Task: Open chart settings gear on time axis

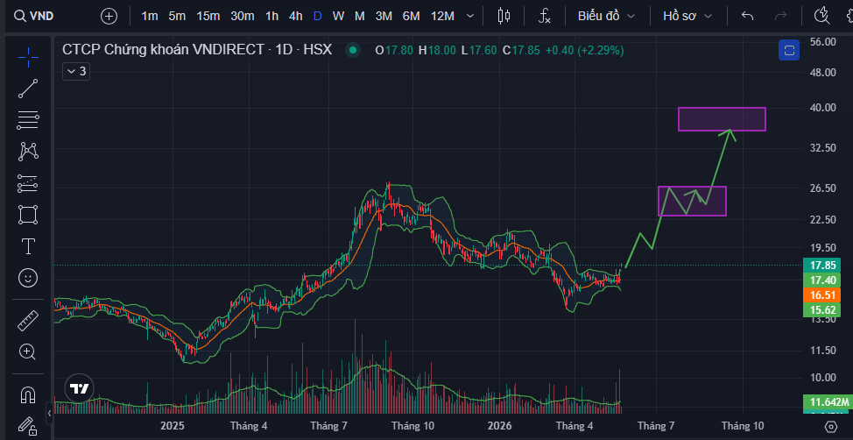Action: [x=830, y=426]
